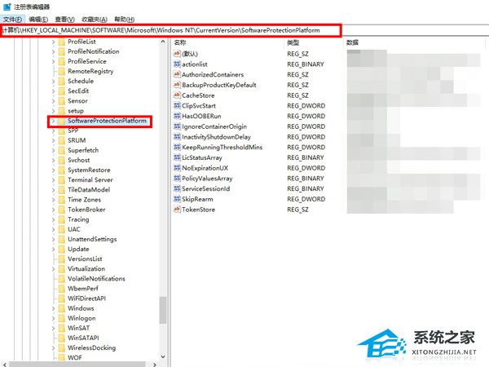This screenshot has height=367, width=489.
Task: Click the actionlist binary value icon
Action: coord(177,64)
